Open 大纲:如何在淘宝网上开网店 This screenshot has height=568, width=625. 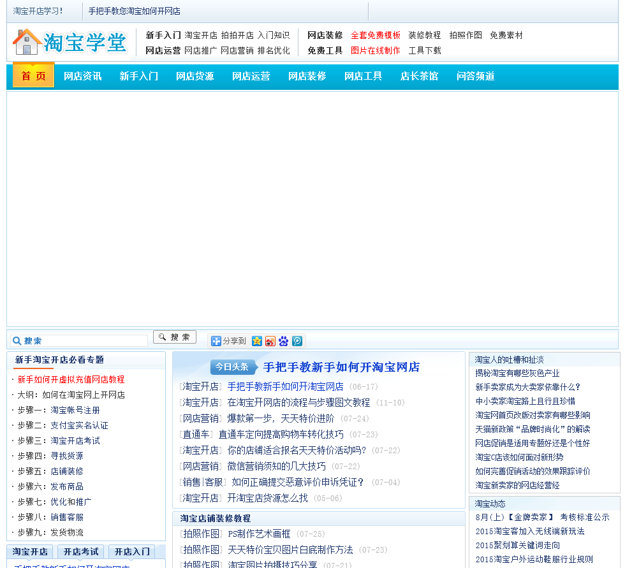(71, 395)
